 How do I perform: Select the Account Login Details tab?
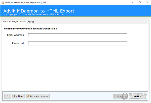pos(14,21)
